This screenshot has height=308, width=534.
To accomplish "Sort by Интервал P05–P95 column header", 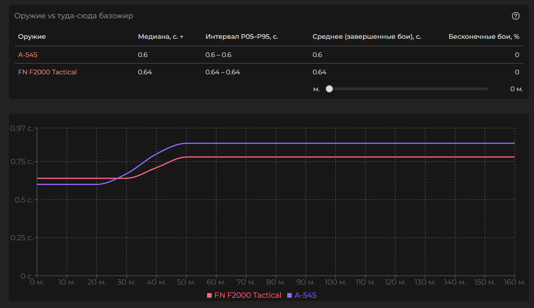I will point(242,36).
